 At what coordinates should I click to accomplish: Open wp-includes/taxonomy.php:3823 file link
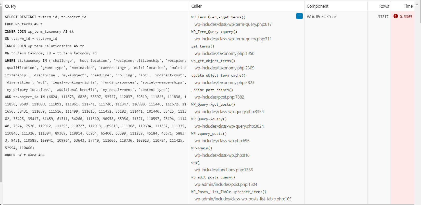[x=224, y=82]
